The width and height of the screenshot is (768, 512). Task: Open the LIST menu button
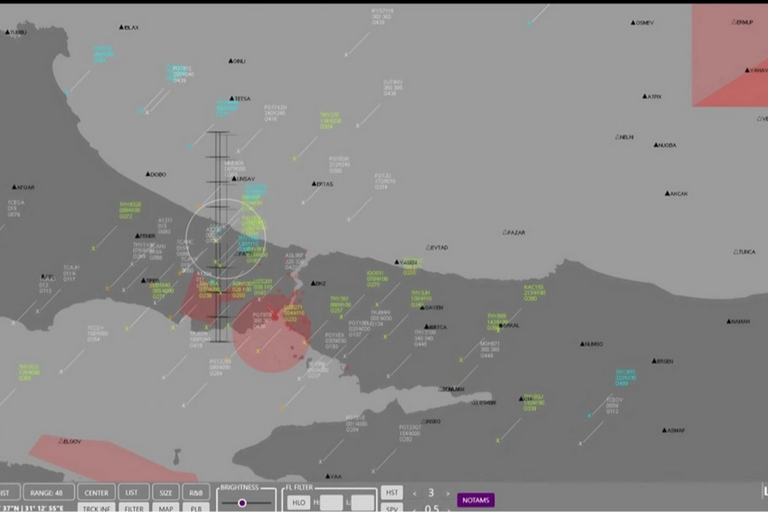pyautogui.click(x=132, y=493)
